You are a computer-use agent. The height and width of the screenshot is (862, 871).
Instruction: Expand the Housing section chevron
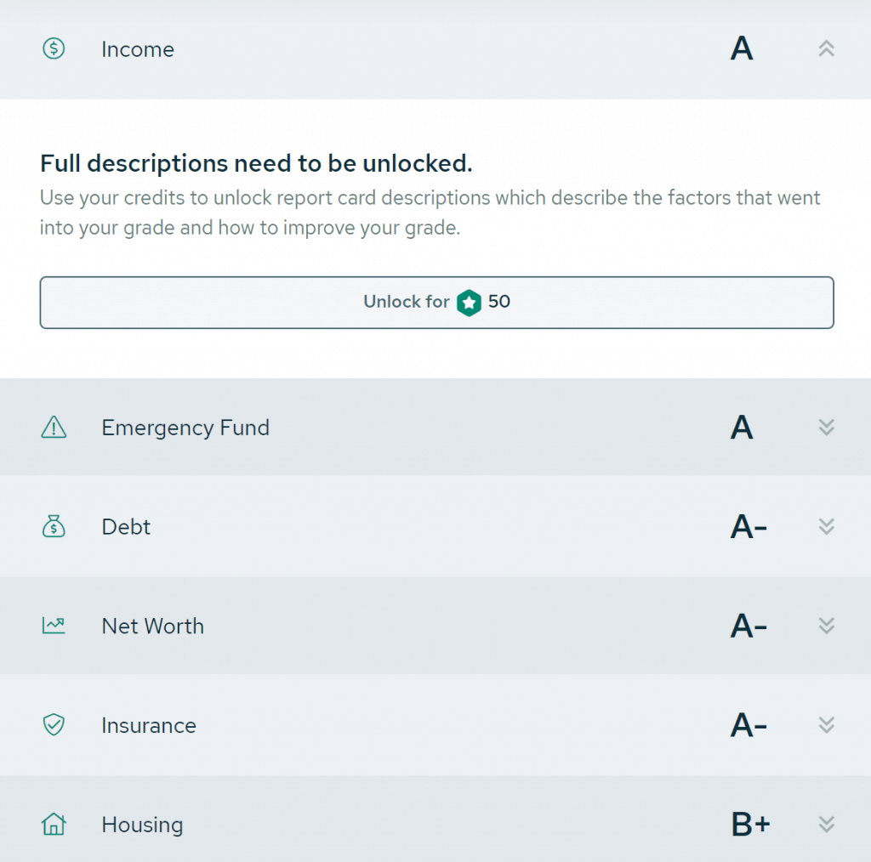pos(826,825)
